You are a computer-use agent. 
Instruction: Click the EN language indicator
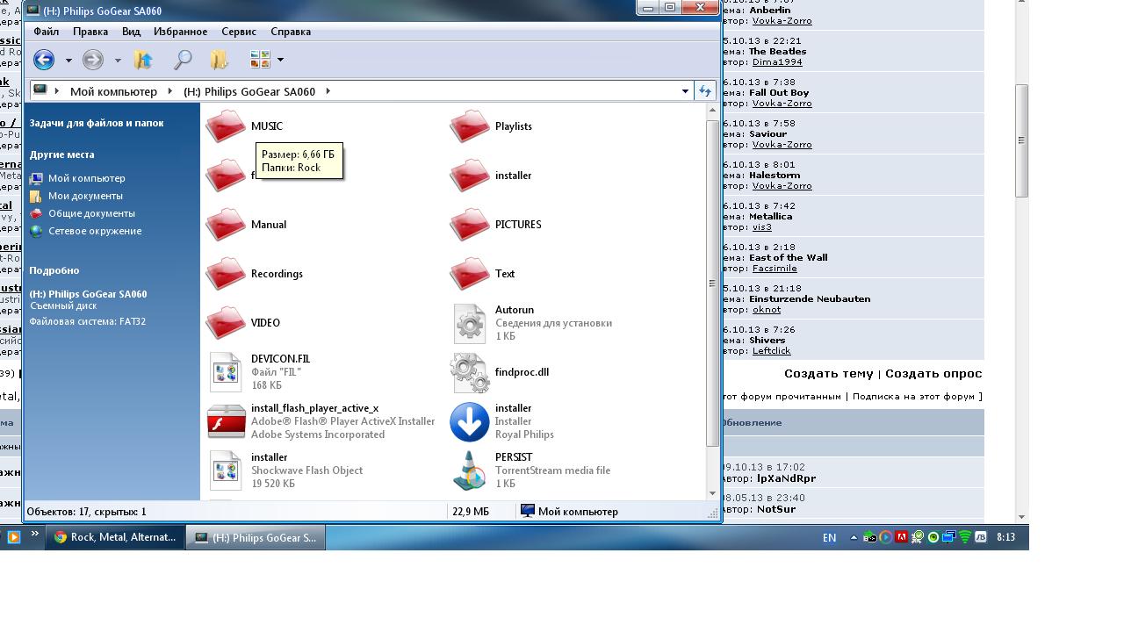(x=829, y=537)
